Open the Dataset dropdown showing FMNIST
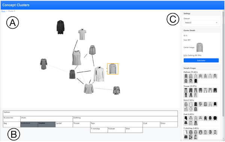Viewport: 225px width, 142px height. click(x=201, y=23)
